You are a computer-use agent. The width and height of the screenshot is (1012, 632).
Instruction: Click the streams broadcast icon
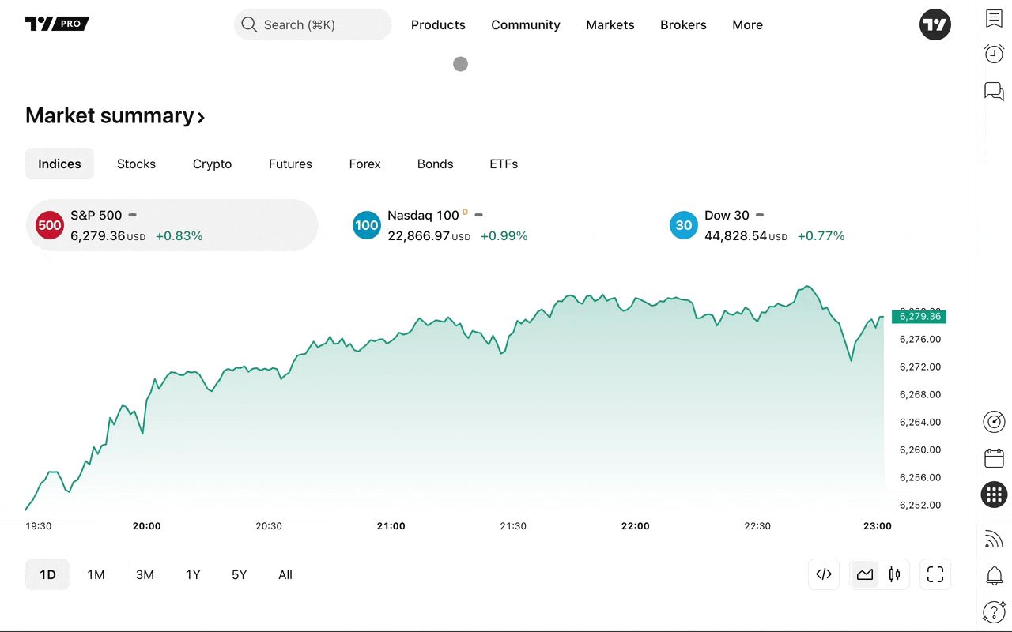tap(994, 539)
